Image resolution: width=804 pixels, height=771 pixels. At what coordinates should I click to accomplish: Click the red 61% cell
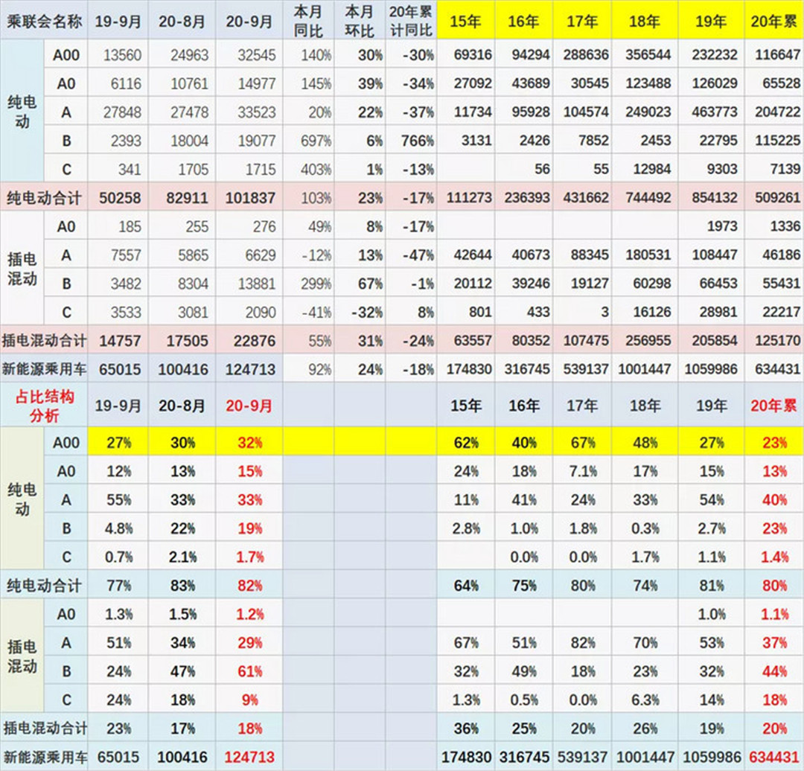(x=250, y=671)
